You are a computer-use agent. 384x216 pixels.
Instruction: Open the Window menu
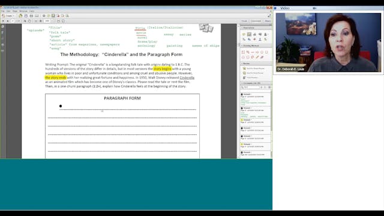pos(23,11)
